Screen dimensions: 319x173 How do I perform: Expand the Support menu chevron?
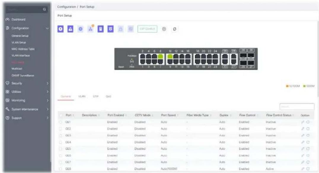click(47, 118)
